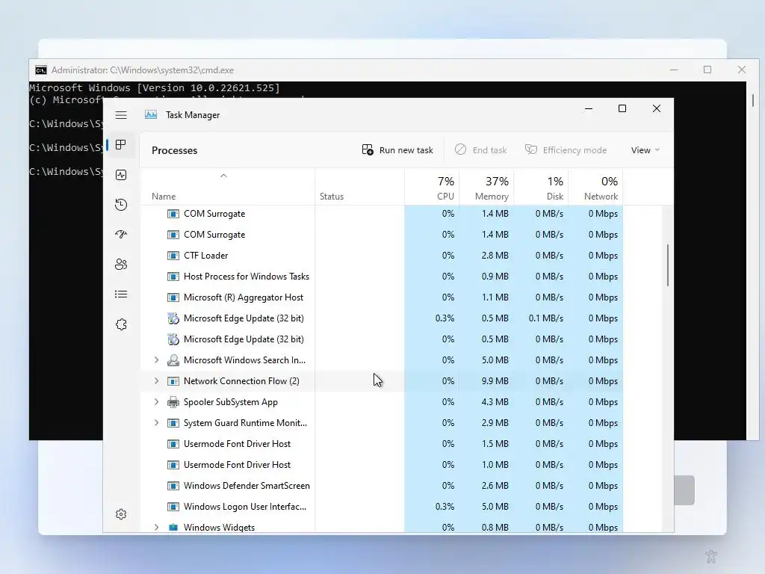The width and height of the screenshot is (765, 574).
Task: Maximize the Task Manager window
Action: pyautogui.click(x=622, y=108)
